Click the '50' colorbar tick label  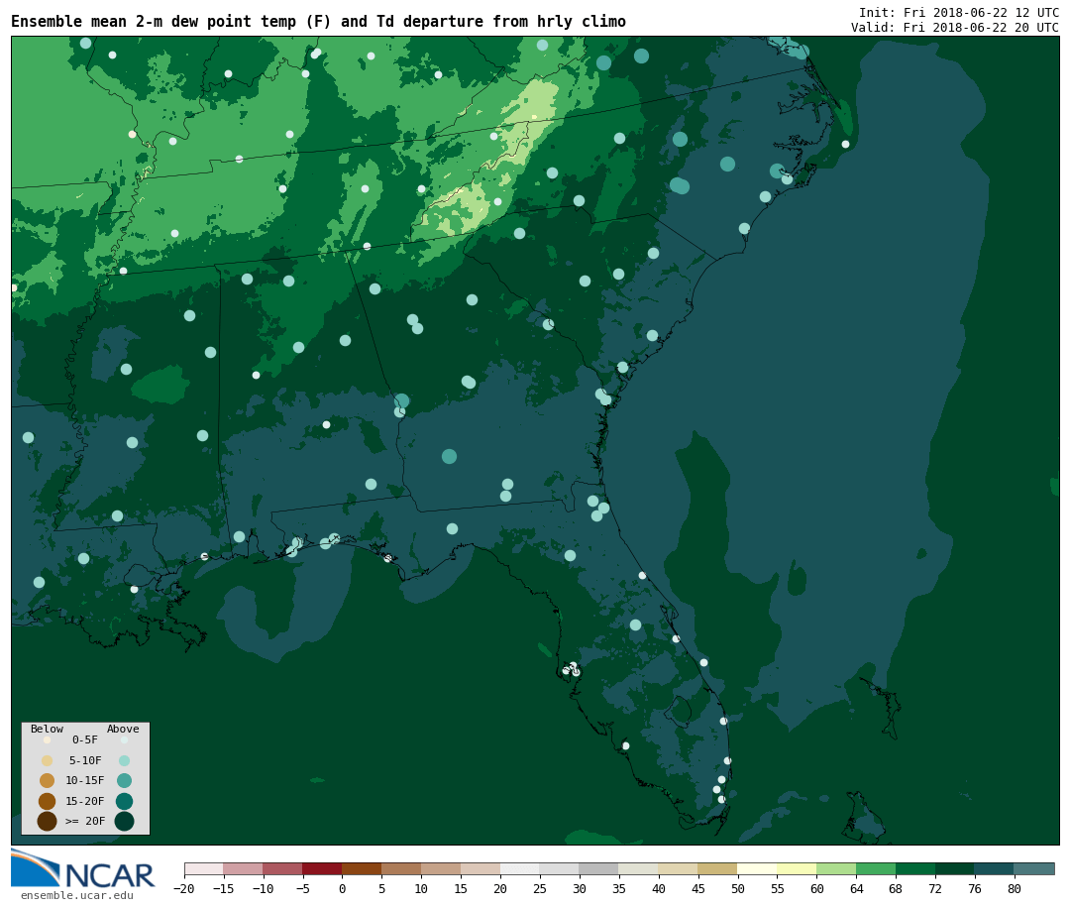(738, 888)
